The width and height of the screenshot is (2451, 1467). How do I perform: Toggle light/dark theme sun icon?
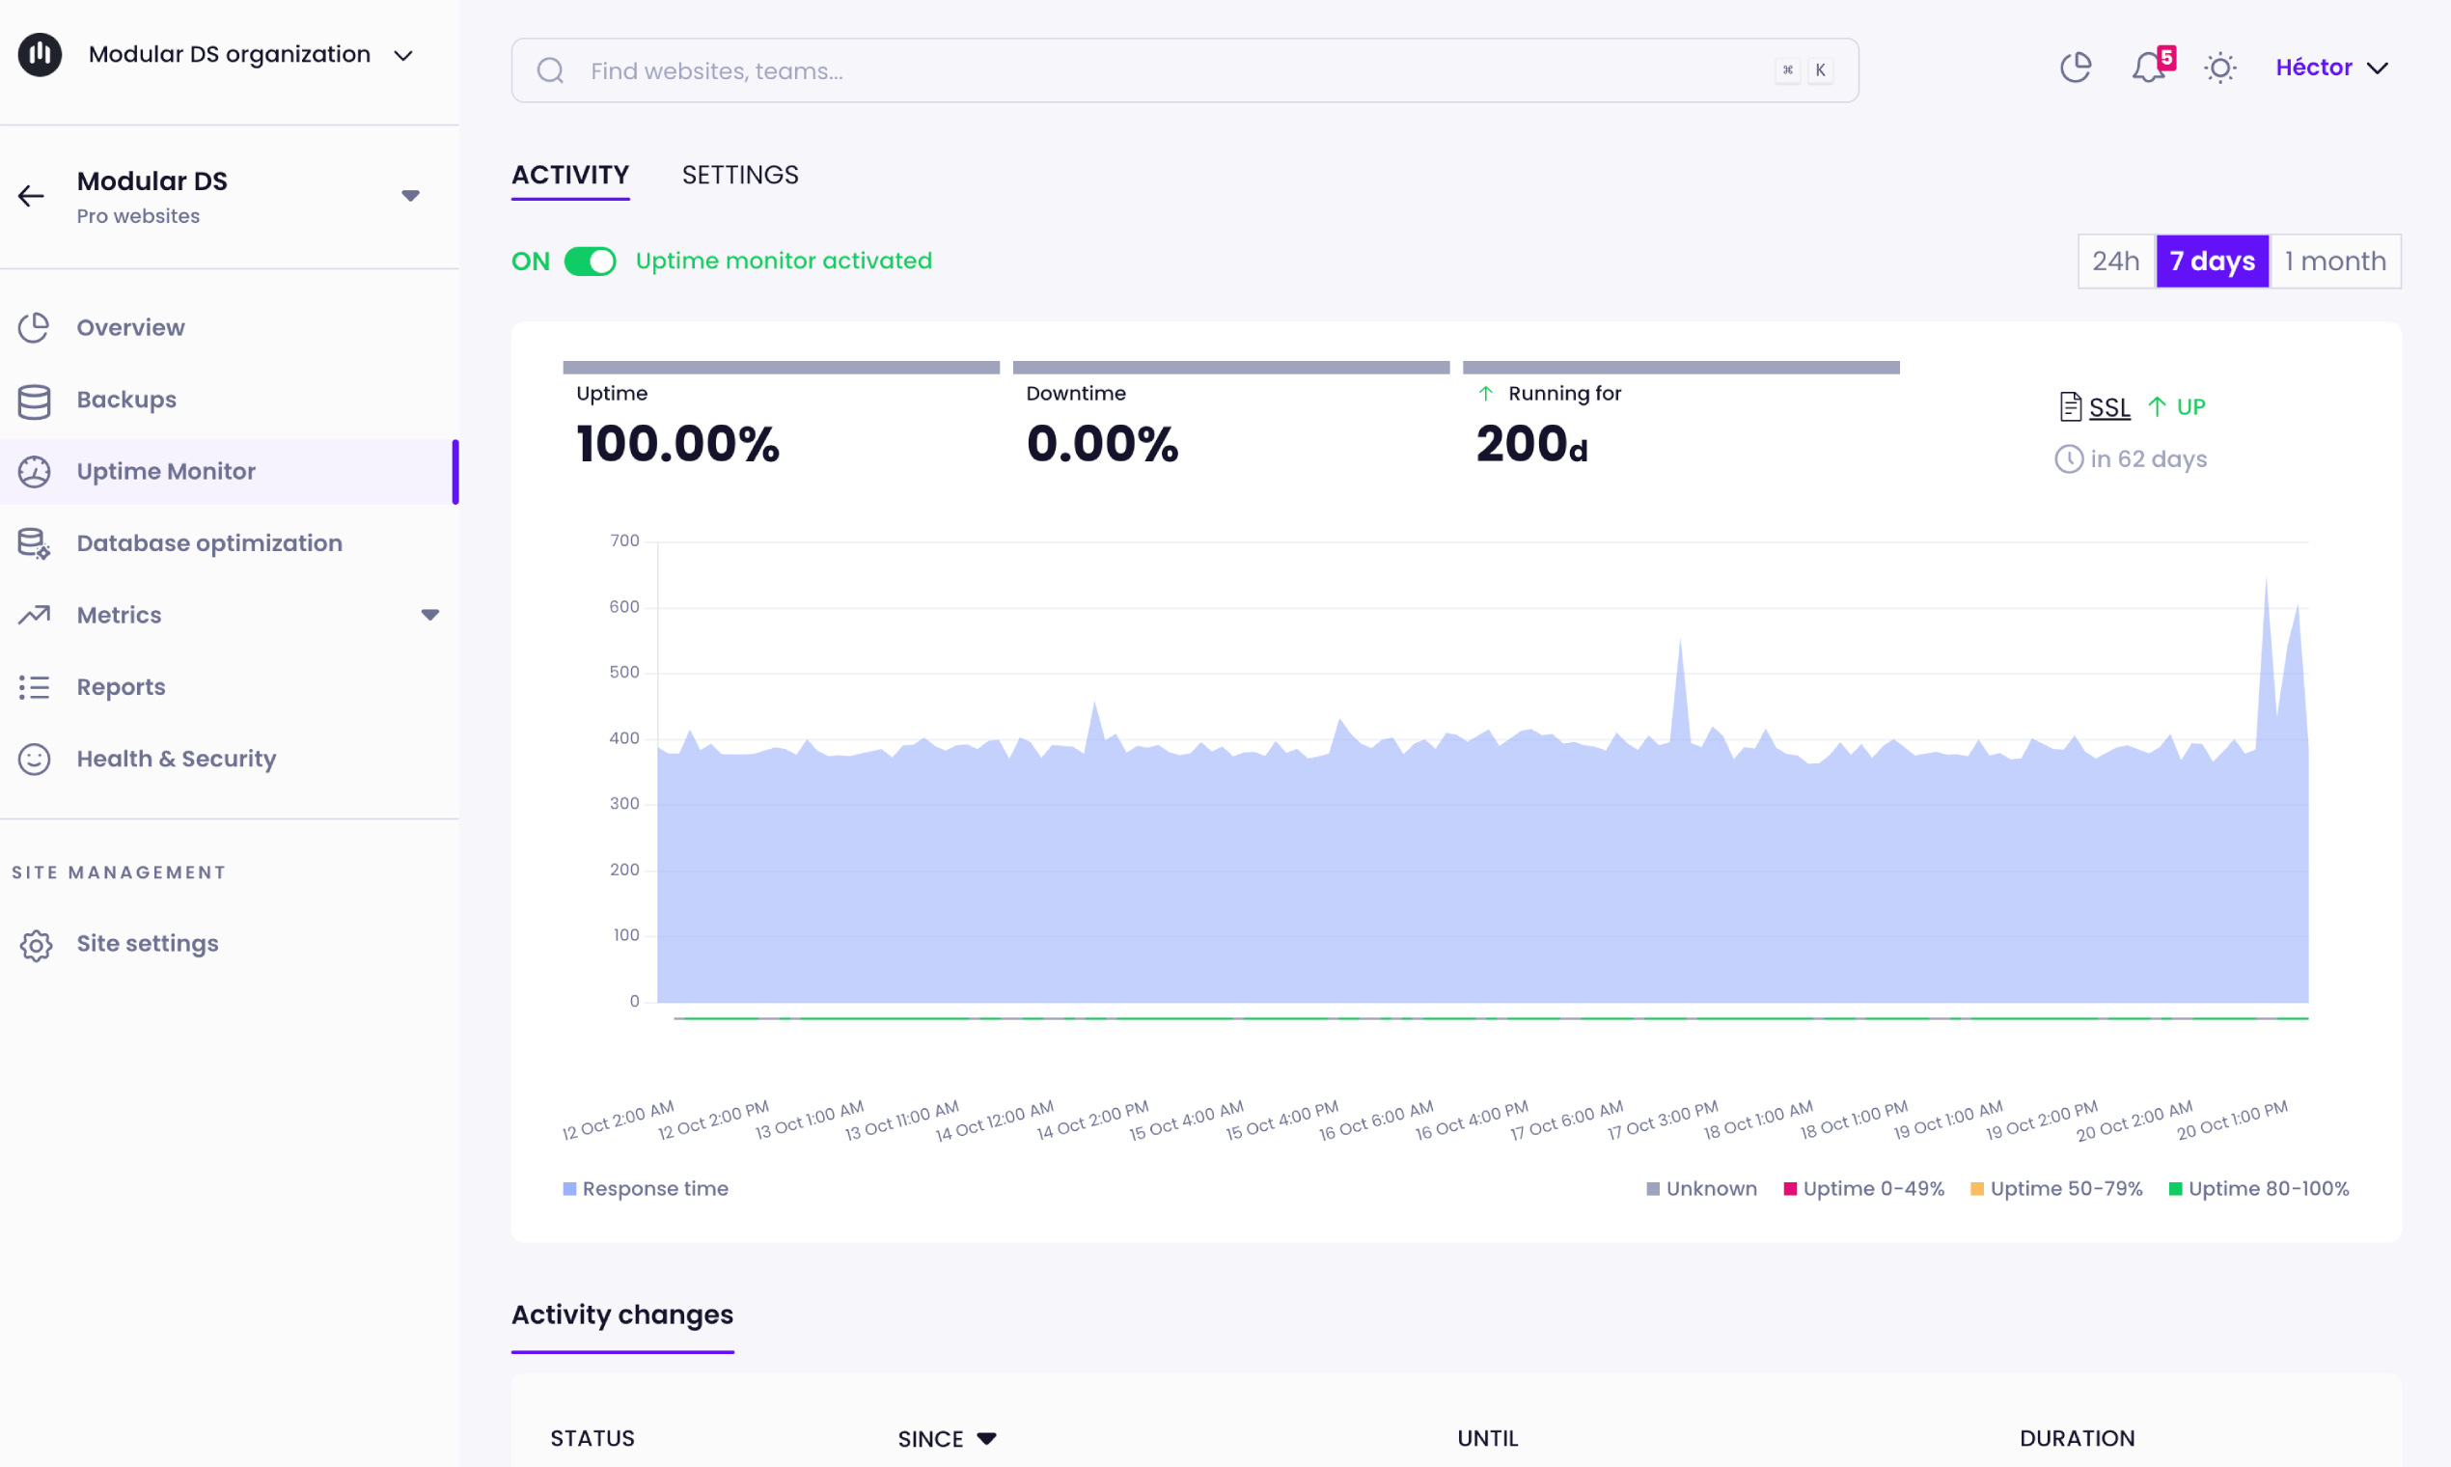[x=2219, y=69]
